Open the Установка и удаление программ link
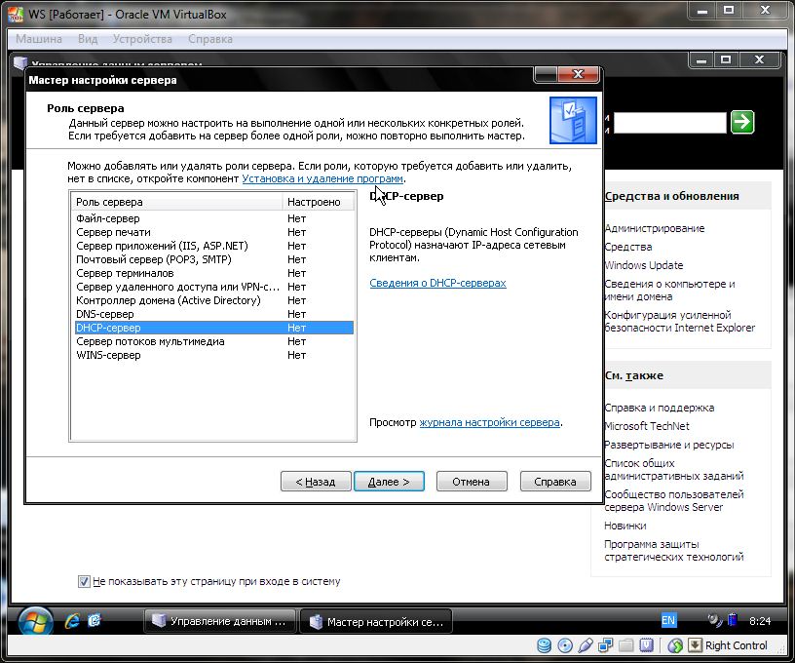The image size is (795, 663). tap(322, 178)
